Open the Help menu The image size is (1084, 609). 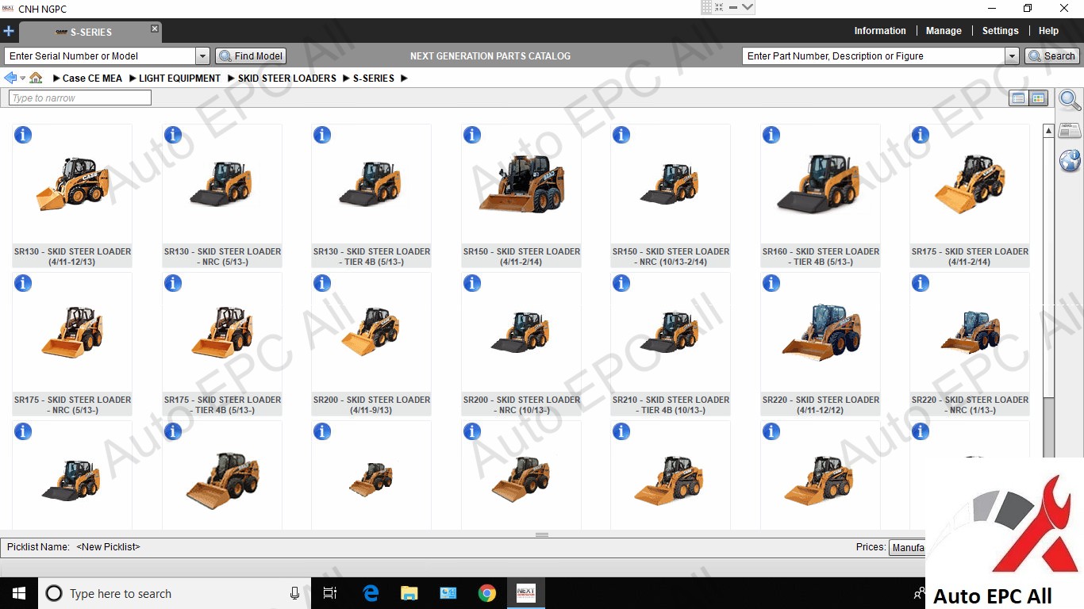pyautogui.click(x=1048, y=31)
